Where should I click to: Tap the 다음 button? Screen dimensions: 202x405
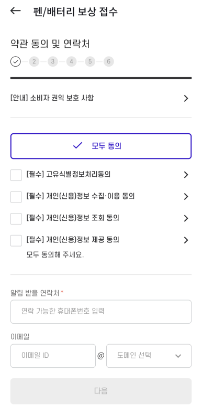click(x=101, y=391)
